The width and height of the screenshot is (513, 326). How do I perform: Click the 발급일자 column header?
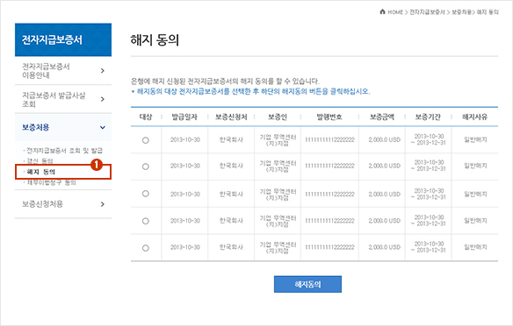click(x=184, y=117)
